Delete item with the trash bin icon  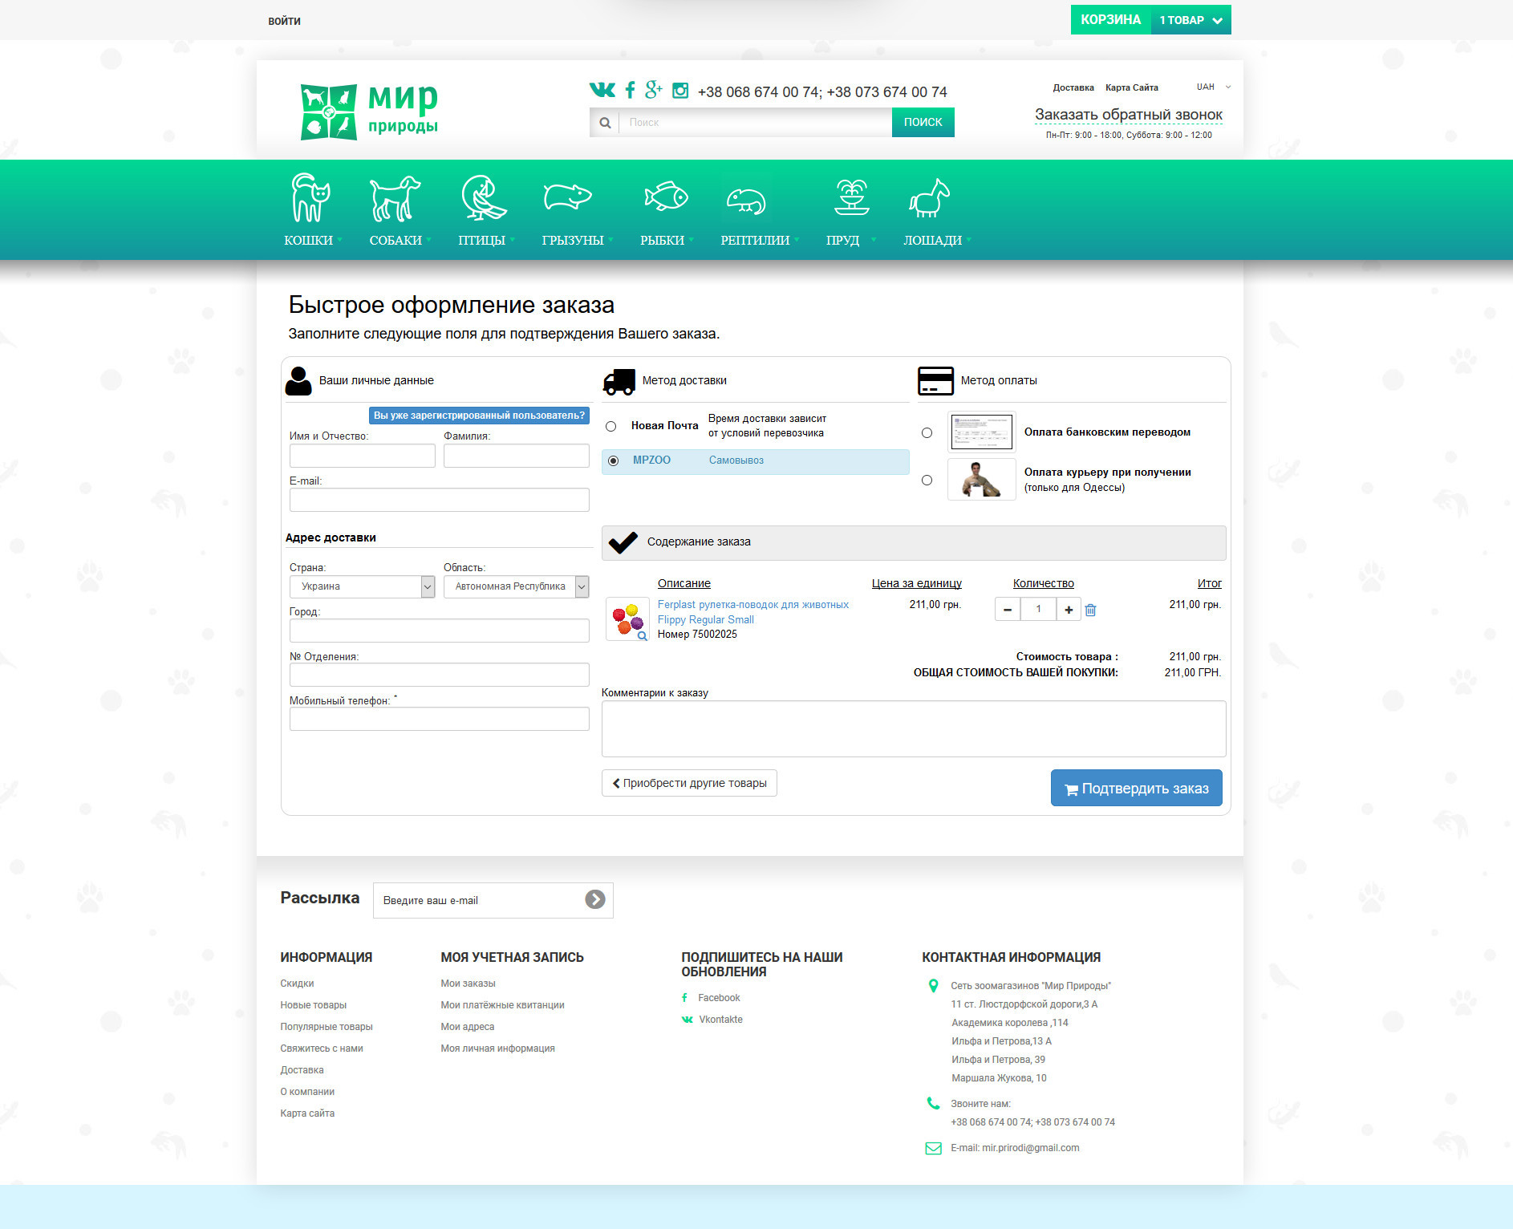[1090, 610]
